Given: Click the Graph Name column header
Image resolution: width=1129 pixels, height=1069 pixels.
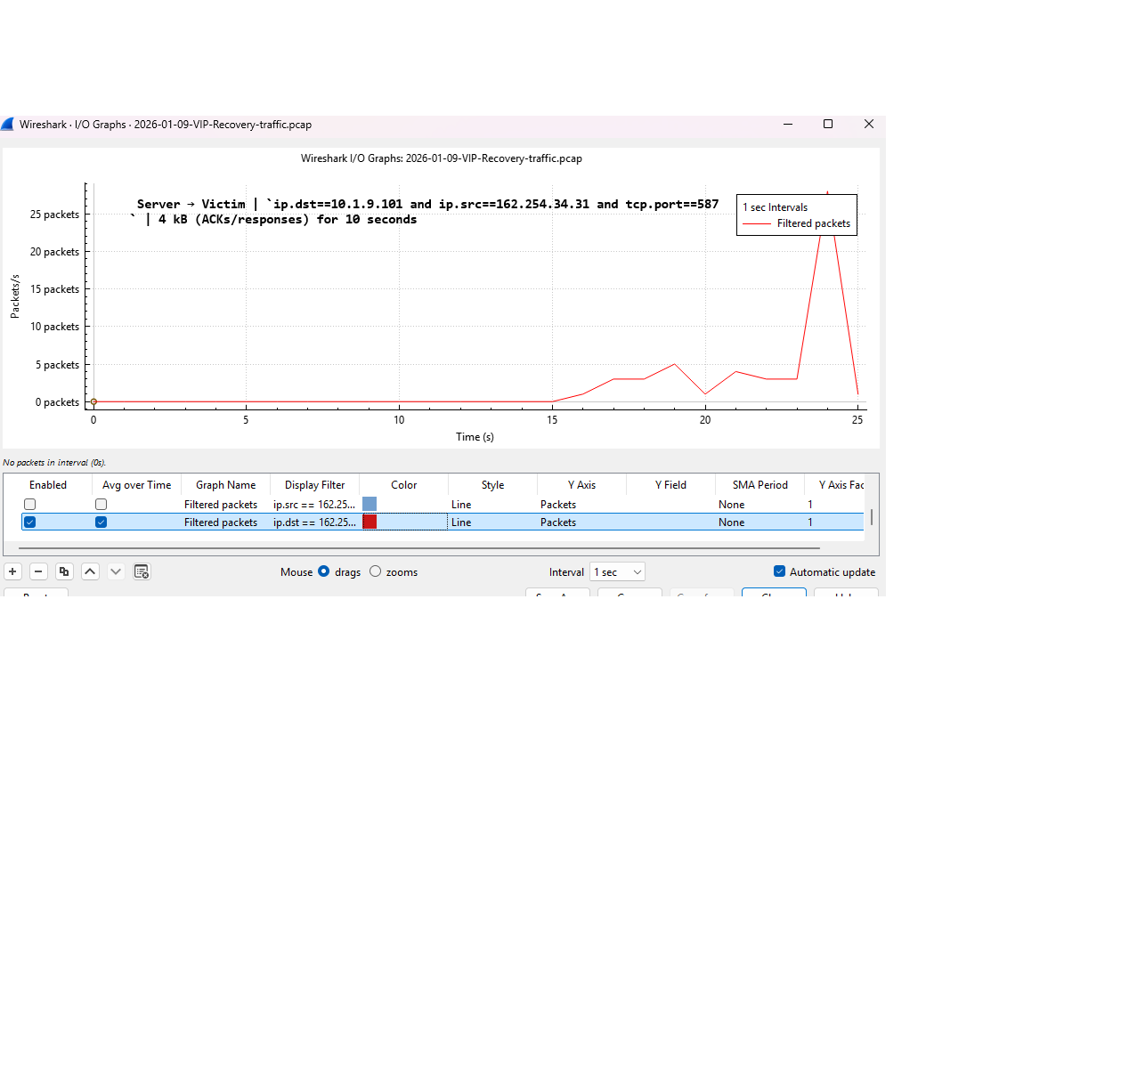Looking at the screenshot, I should point(225,484).
